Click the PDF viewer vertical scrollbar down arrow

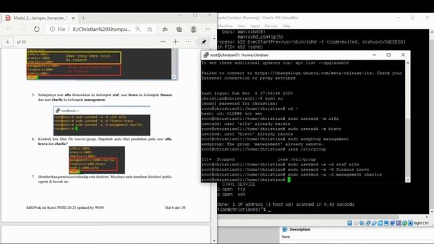(x=214, y=241)
